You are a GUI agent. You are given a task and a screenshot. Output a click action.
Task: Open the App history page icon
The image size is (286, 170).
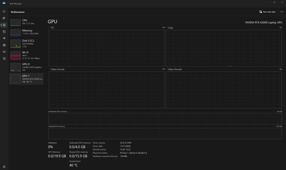click(4, 32)
